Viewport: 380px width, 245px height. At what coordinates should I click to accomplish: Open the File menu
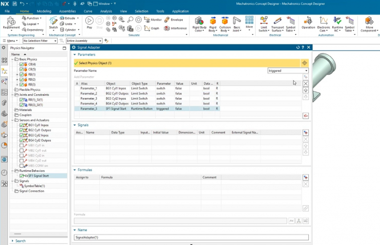pyautogui.click(x=7, y=11)
